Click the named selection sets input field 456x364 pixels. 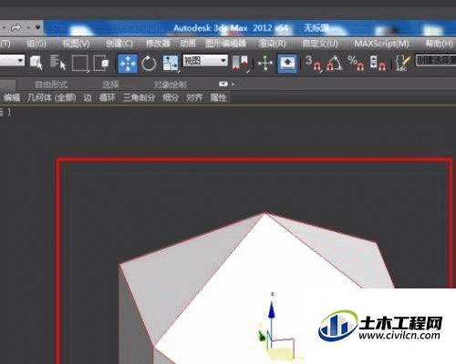[x=436, y=60]
